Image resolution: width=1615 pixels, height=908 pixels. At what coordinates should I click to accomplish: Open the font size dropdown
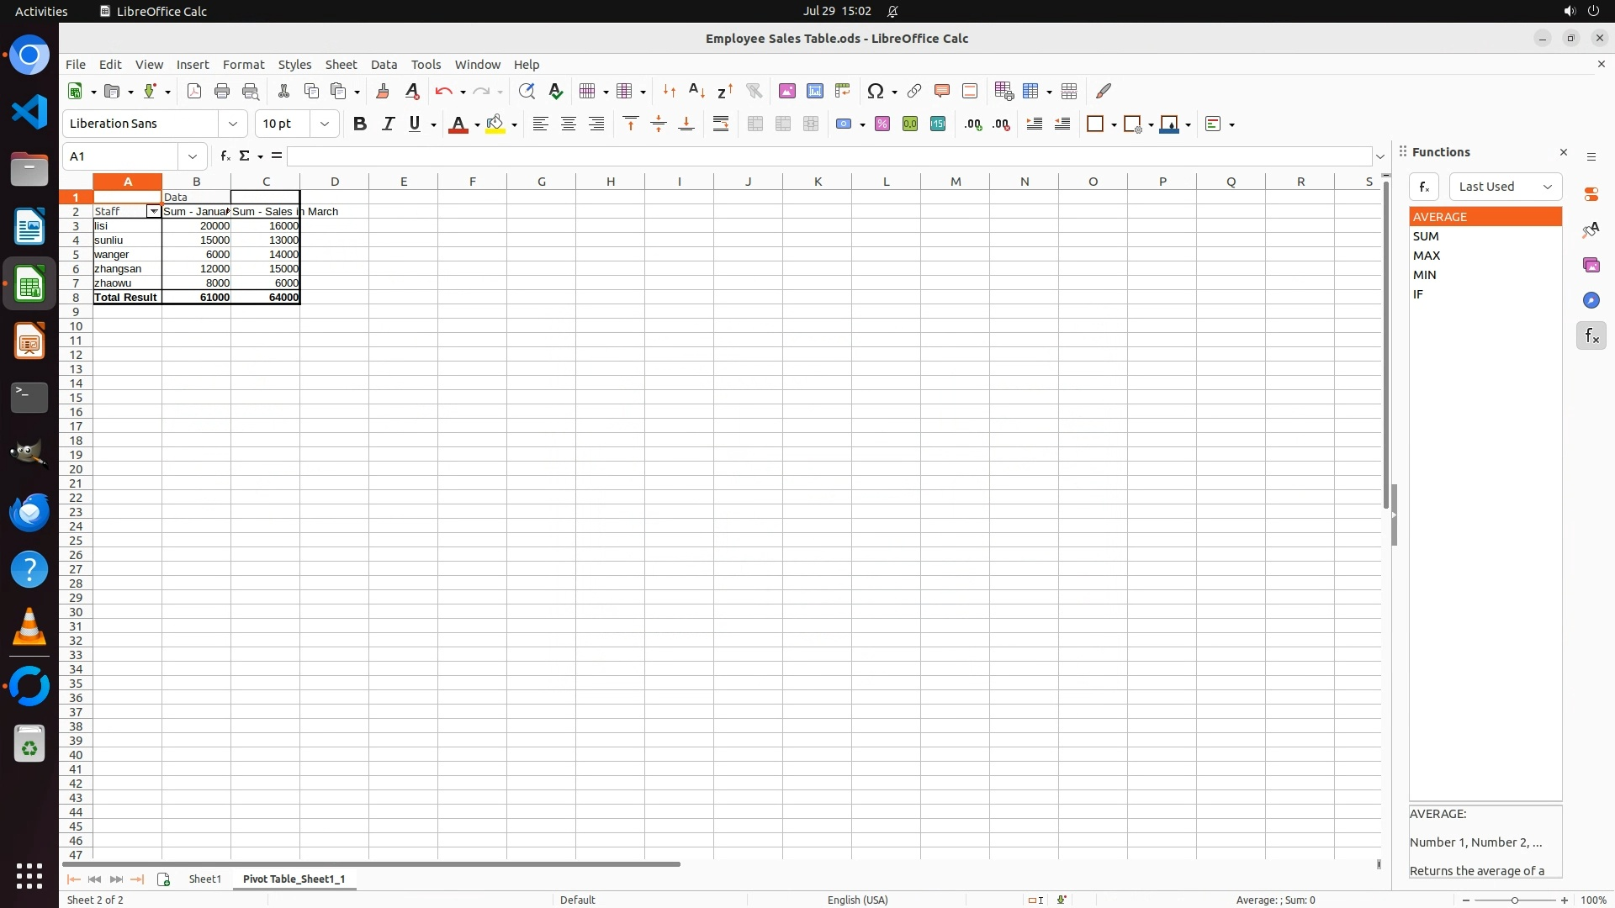point(324,124)
